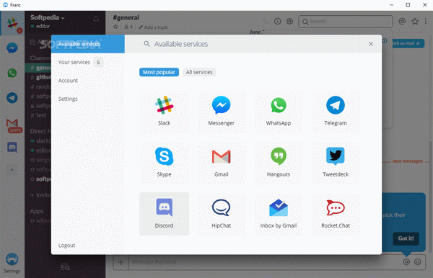Add the WhatsApp service
Image resolution: width=433 pixels, height=278 pixels.
pos(279,112)
